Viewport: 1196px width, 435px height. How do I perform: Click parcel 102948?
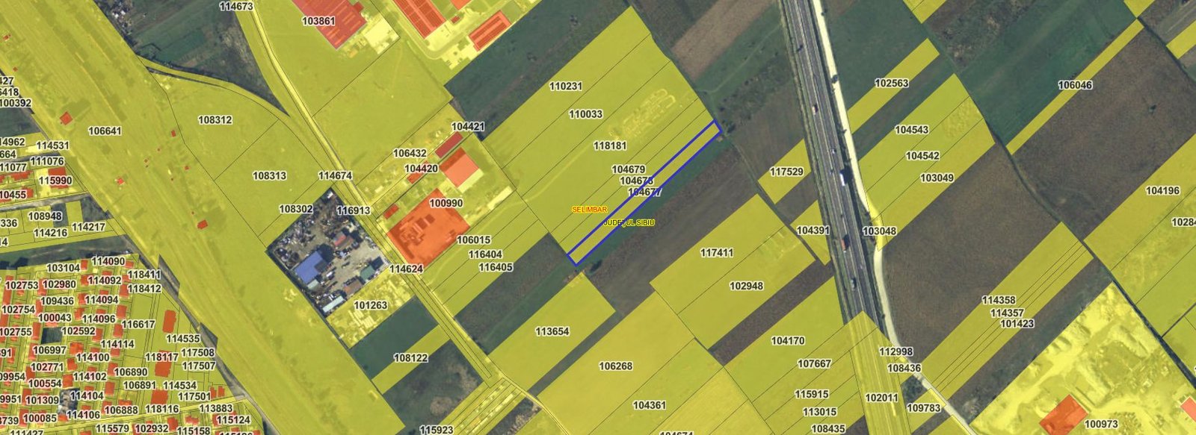tap(746, 286)
